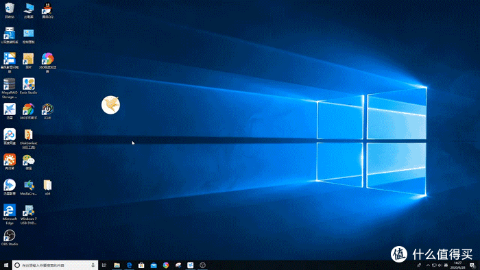
Task: Open the This PC desktop icon
Action: [29, 10]
